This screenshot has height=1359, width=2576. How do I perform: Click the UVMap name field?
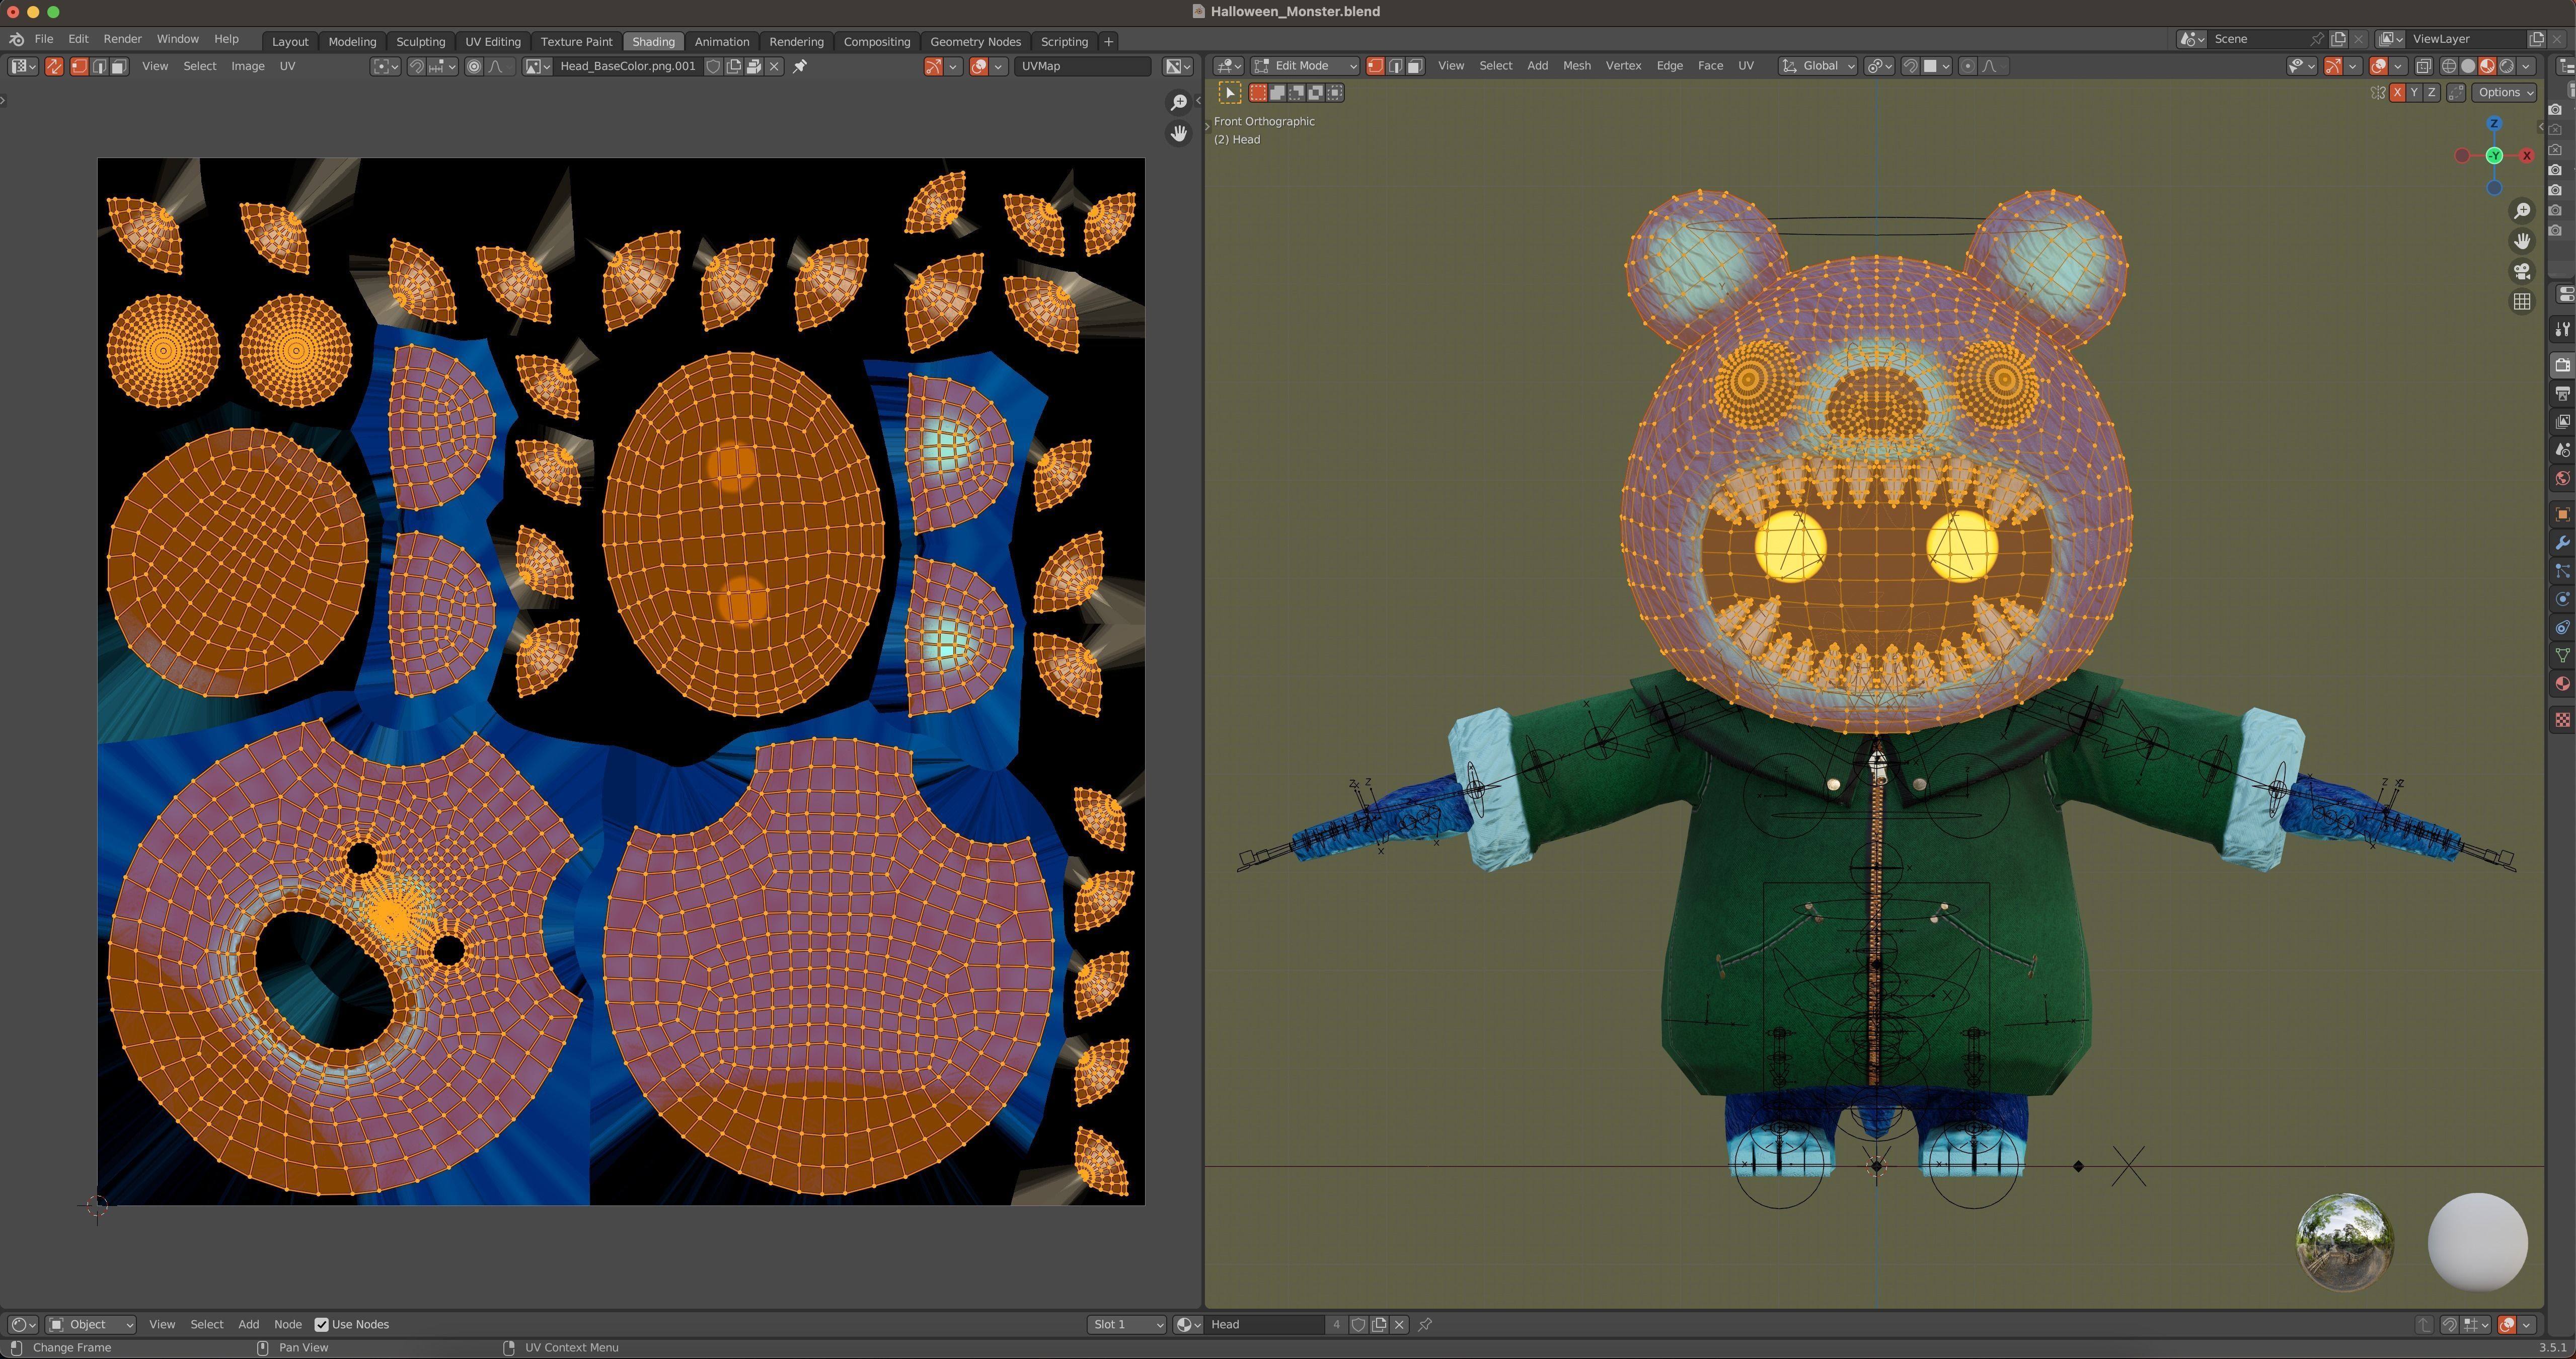tap(1082, 66)
